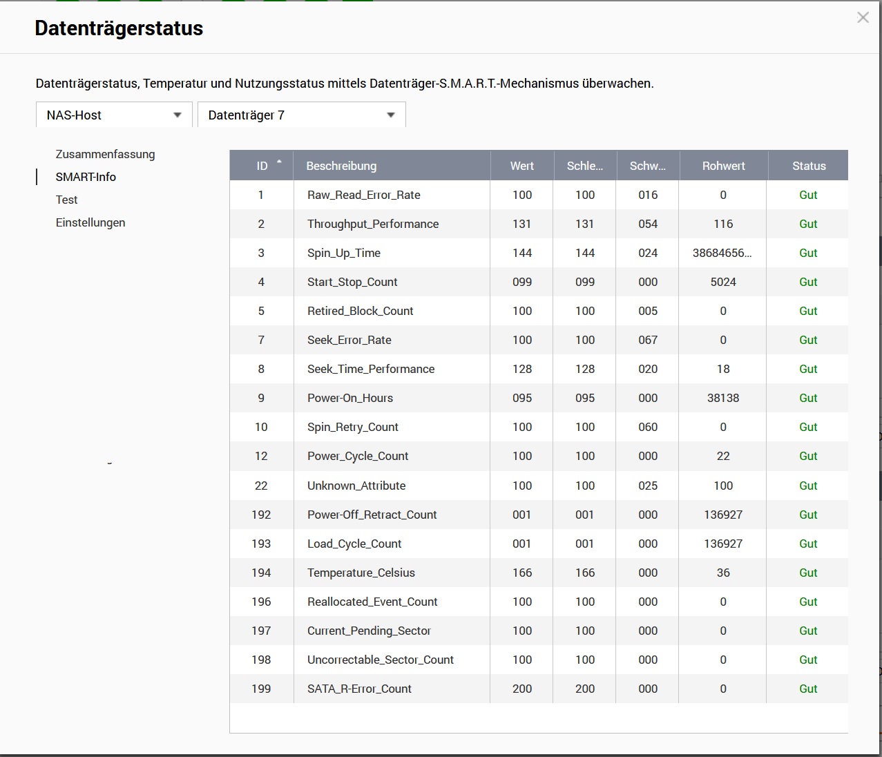882x757 pixels.
Task: Click the truncated Spin_Up_Time raw value
Action: (x=722, y=253)
